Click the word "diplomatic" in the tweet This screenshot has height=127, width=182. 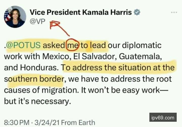point(142,45)
